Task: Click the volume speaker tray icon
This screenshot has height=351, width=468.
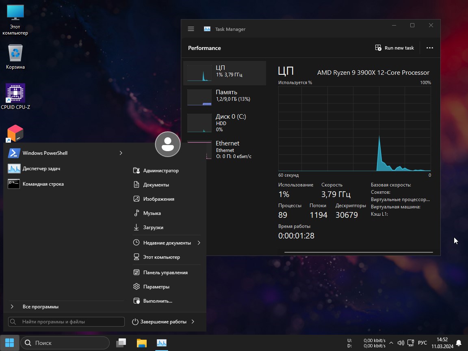Action: click(401, 343)
